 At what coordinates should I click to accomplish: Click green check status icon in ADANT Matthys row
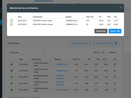[12, 90]
